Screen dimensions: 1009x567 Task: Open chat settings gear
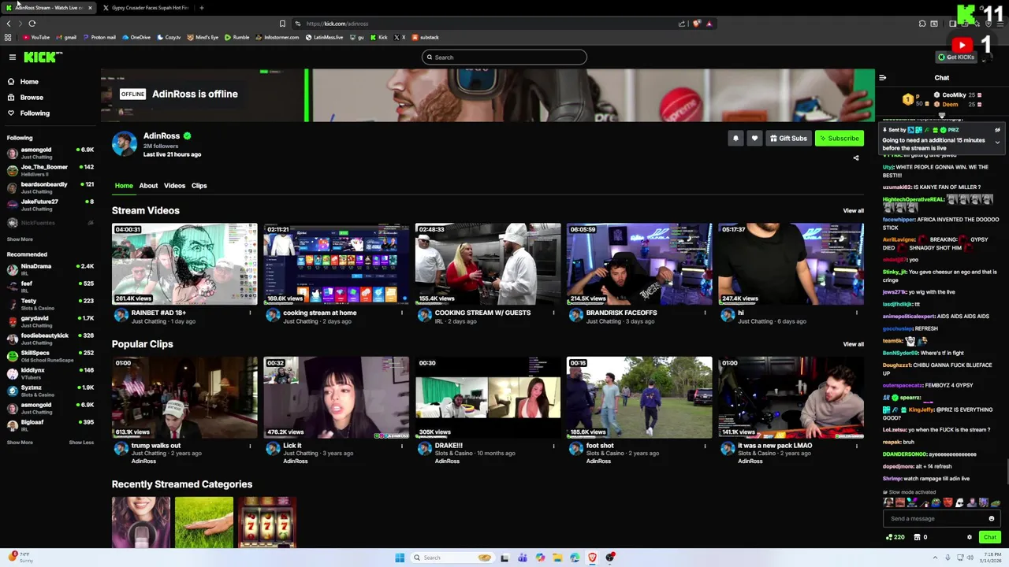(970, 538)
